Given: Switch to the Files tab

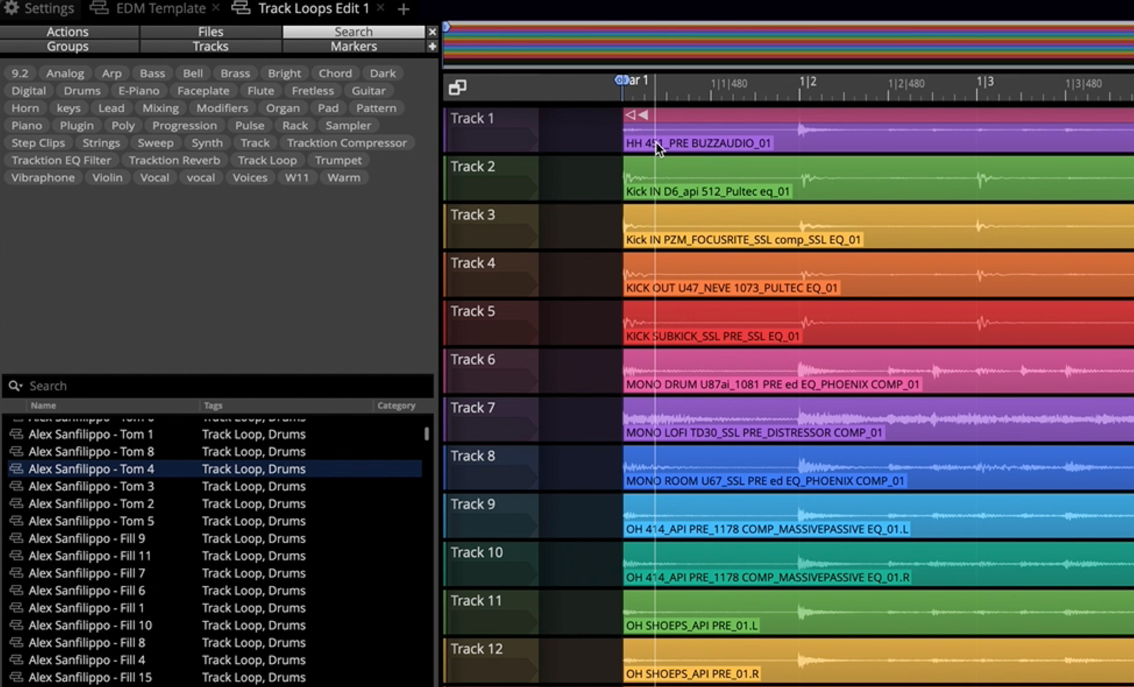Looking at the screenshot, I should (210, 32).
